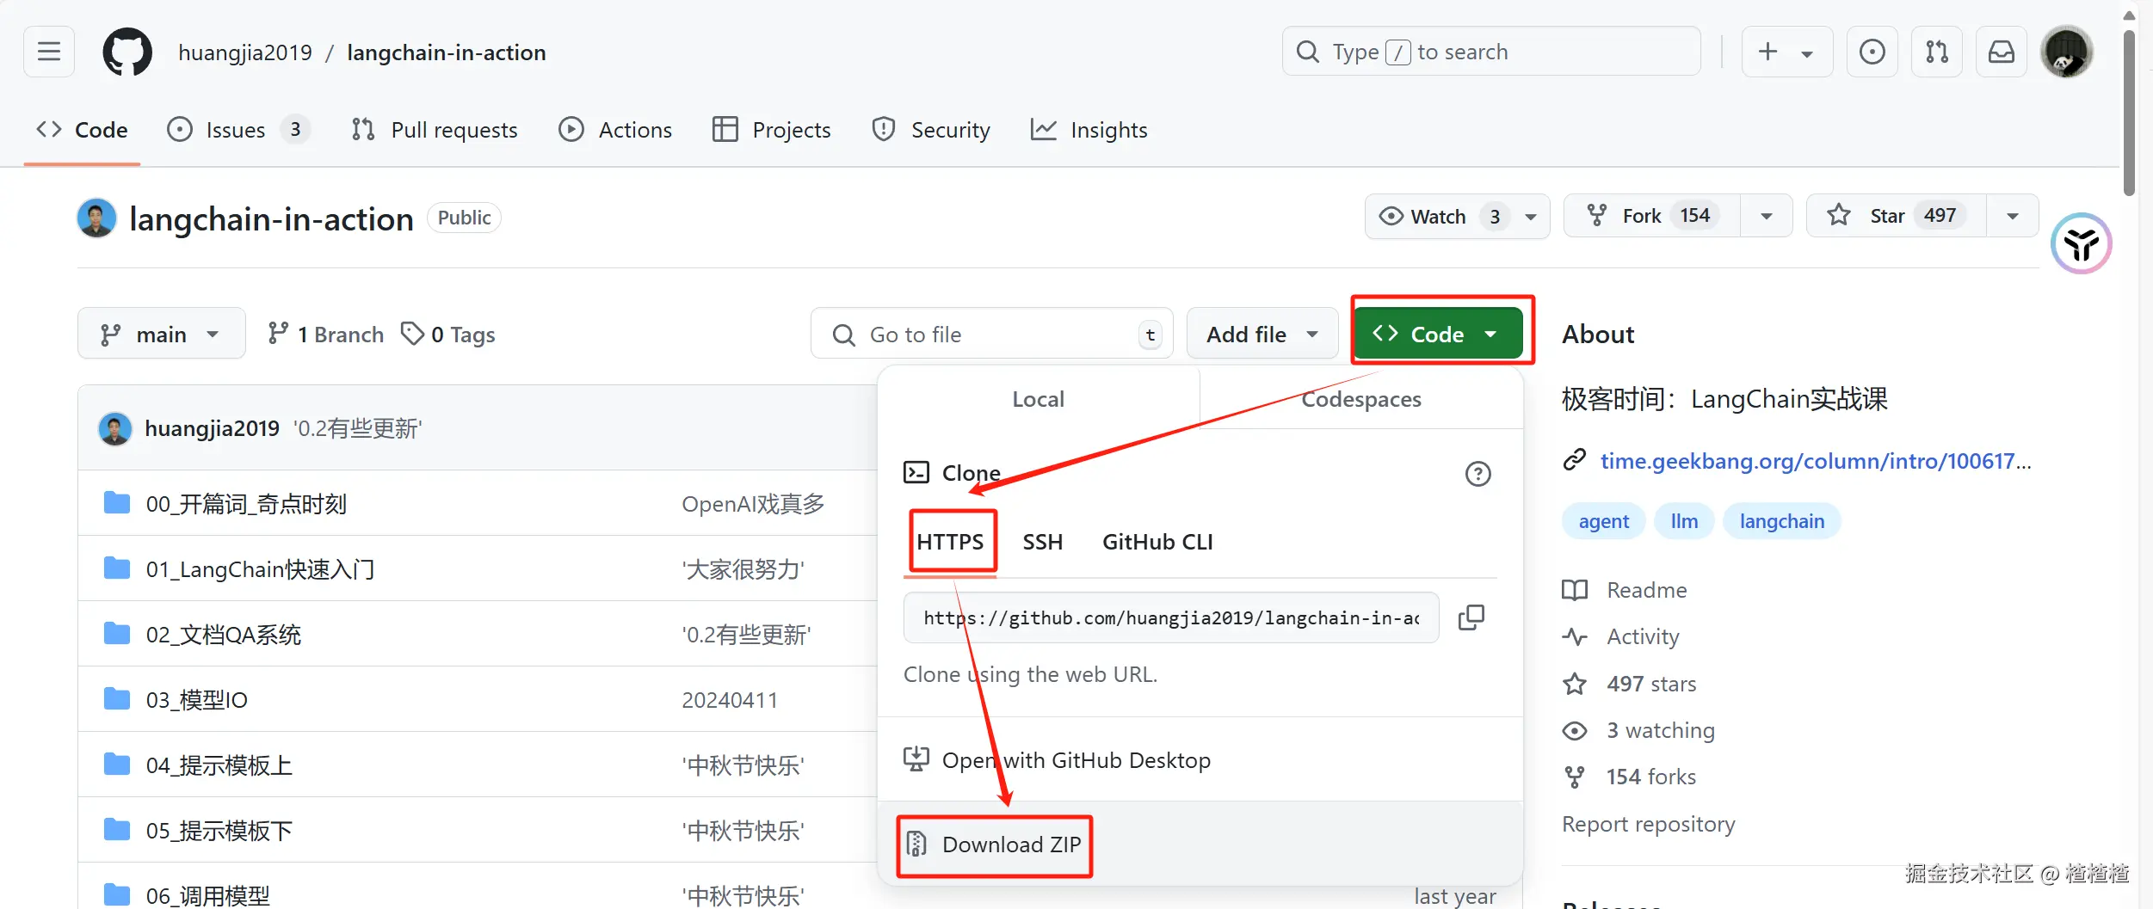Image resolution: width=2153 pixels, height=909 pixels.
Task: Click the 01_LangChain快速入门 folder icon
Action: tap(117, 568)
